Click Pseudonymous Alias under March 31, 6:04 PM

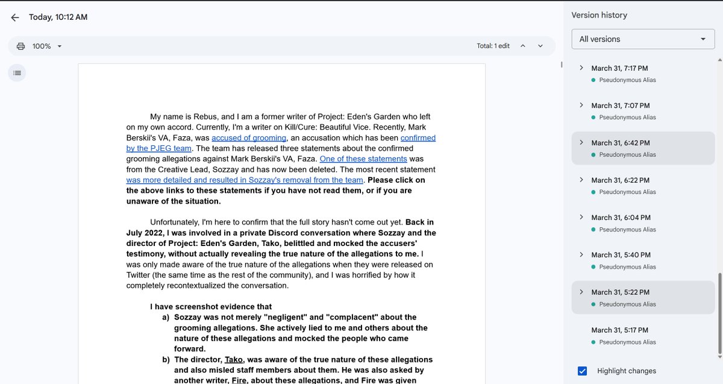point(627,230)
